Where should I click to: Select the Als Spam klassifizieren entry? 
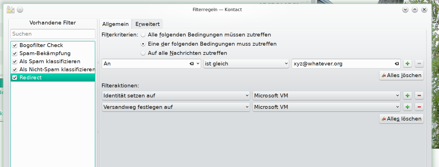53,62
